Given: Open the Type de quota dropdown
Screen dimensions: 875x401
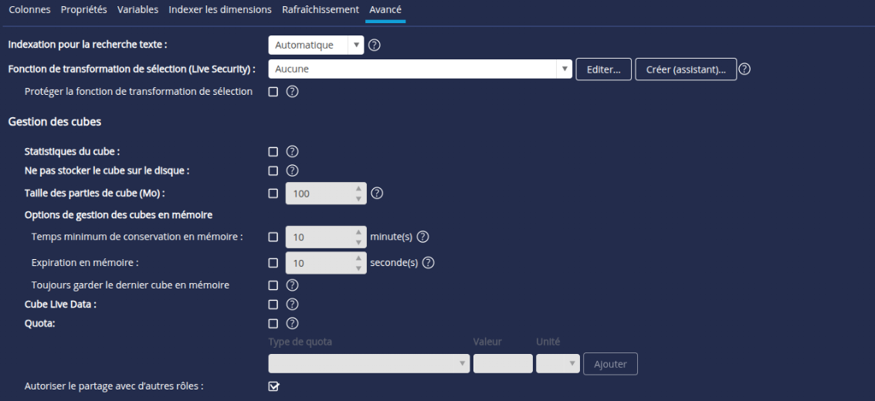Looking at the screenshot, I should tap(368, 364).
